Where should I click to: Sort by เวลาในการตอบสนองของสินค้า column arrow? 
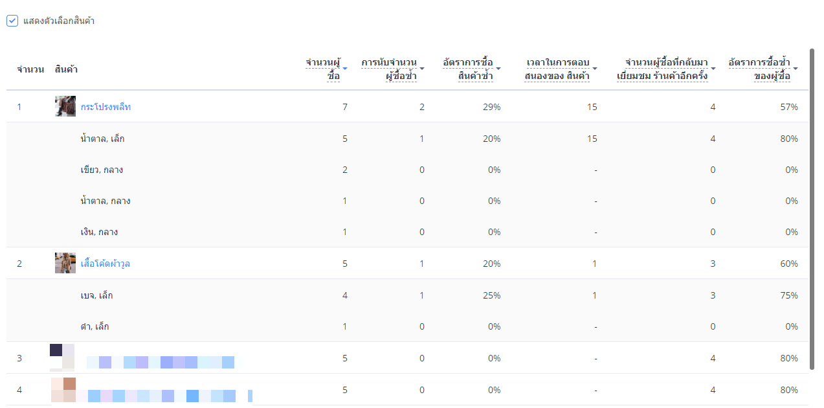595,68
